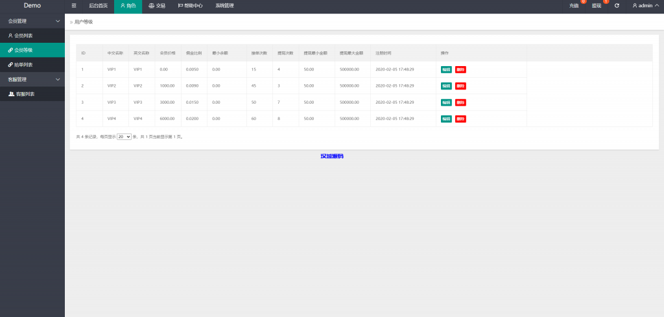Image resolution: width=664 pixels, height=317 pixels.
Task: Click the blue 汉域源码 footer link
Action: point(331,156)
